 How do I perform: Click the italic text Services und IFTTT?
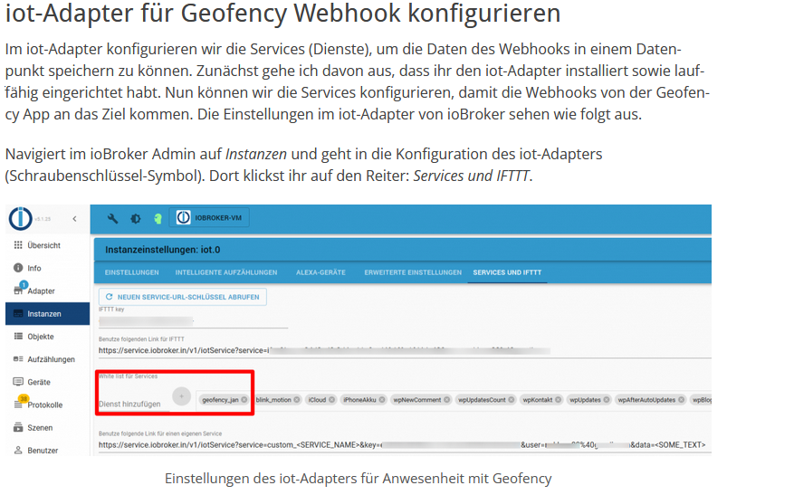[472, 176]
